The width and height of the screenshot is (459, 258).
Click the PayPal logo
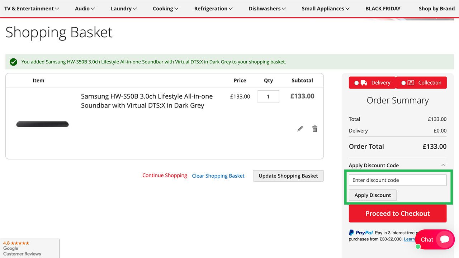coord(361,233)
